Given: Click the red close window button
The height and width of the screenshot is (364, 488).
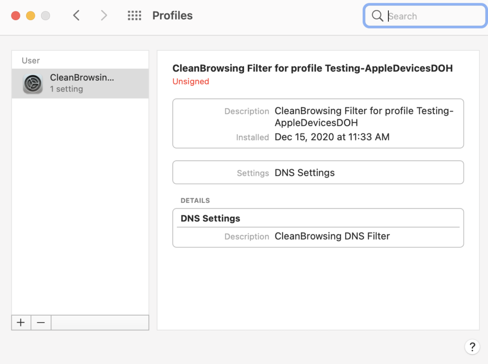Looking at the screenshot, I should pos(16,16).
